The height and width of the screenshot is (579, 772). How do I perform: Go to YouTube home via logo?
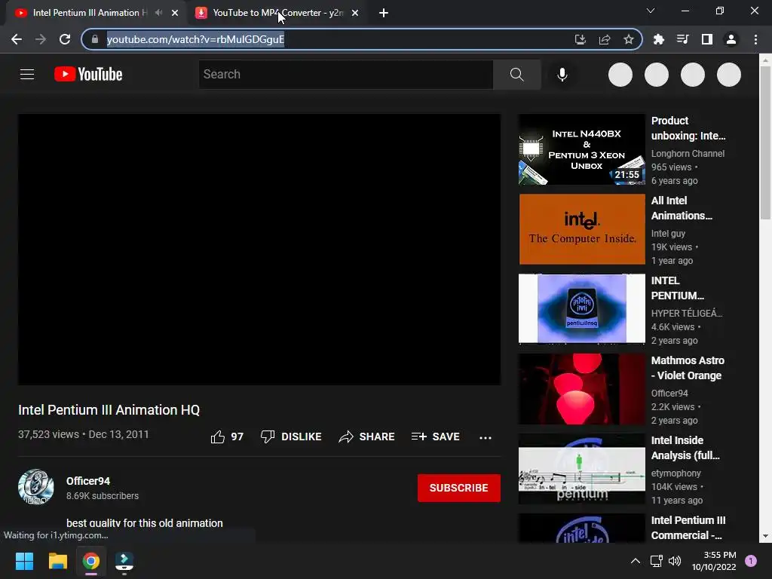coord(88,75)
